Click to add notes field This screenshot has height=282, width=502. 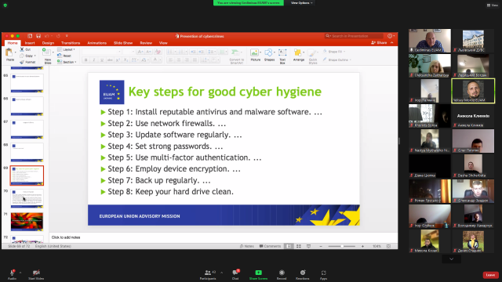[x=224, y=237]
